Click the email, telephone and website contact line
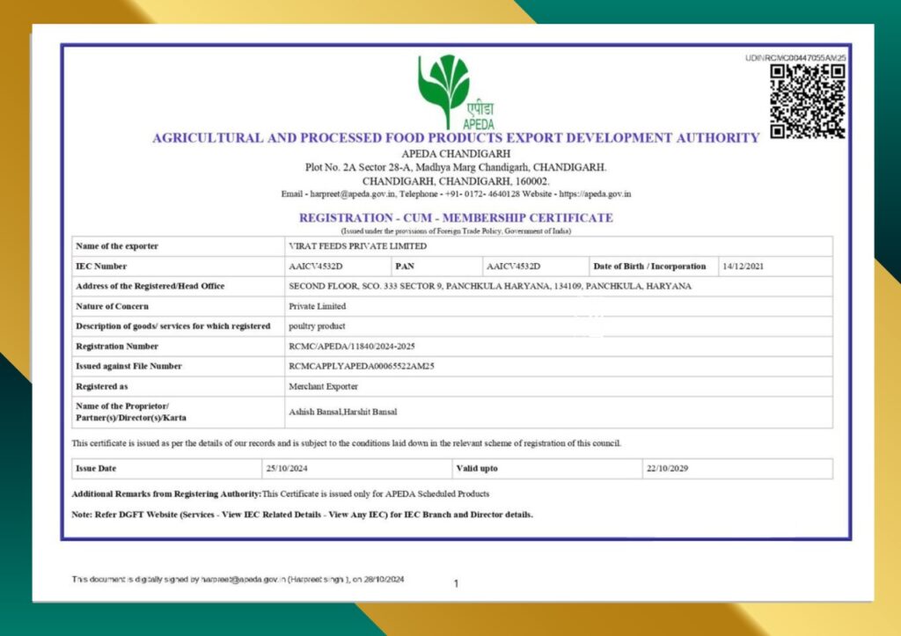The image size is (901, 636). 456,194
